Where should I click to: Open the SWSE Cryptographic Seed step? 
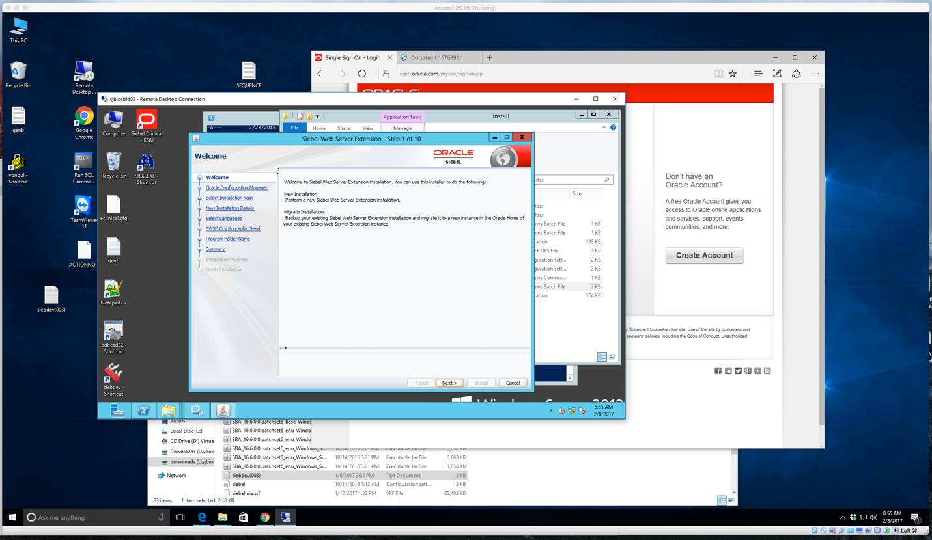233,228
